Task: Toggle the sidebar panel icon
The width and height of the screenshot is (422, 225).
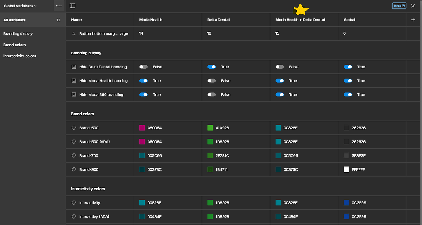Action: coord(73,6)
